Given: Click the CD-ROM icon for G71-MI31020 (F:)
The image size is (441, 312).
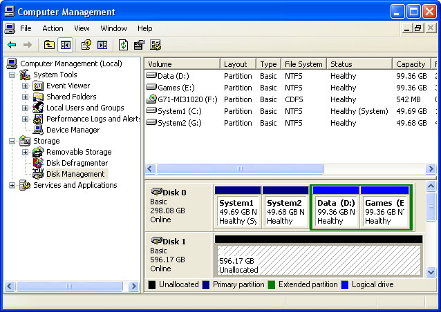Looking at the screenshot, I should [151, 99].
